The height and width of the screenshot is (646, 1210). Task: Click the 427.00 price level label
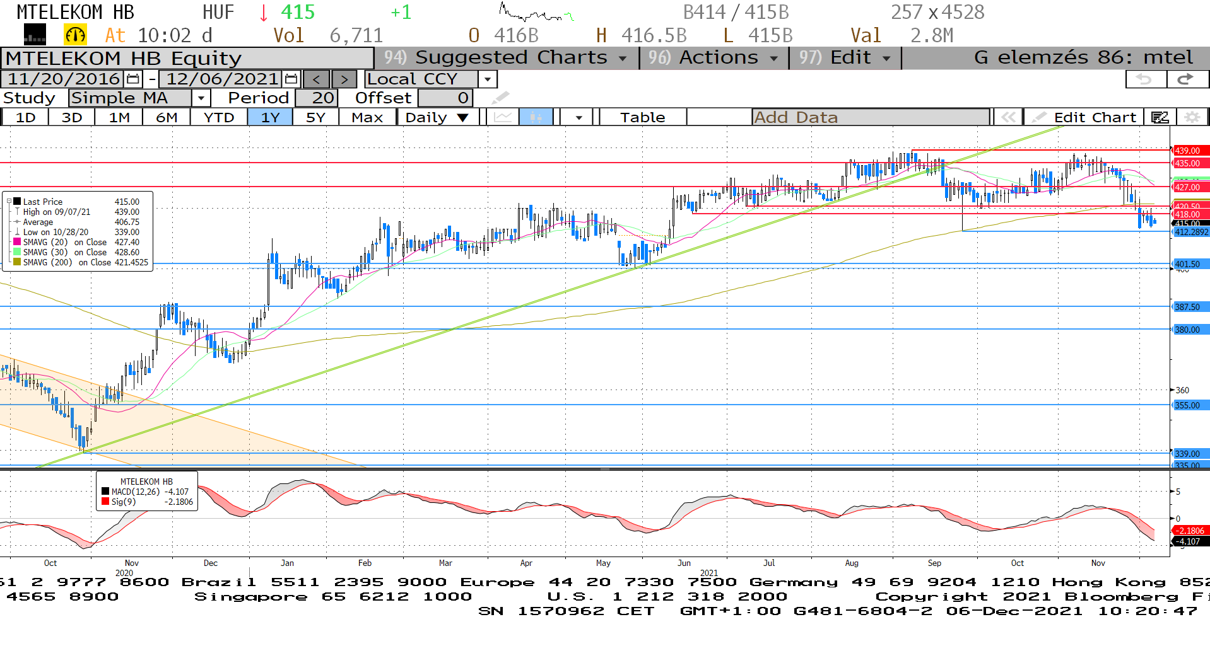point(1190,187)
